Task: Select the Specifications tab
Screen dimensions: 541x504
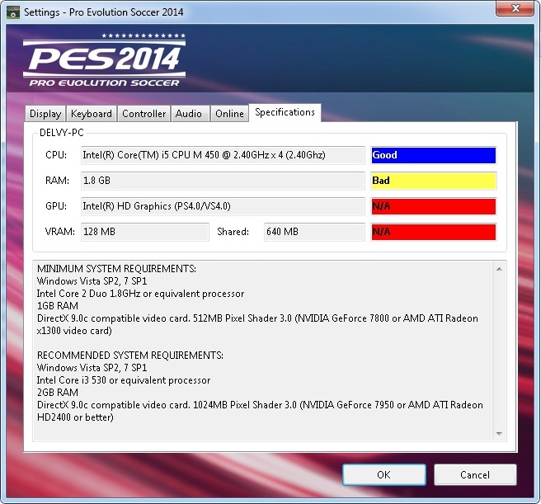Action: pyautogui.click(x=285, y=112)
